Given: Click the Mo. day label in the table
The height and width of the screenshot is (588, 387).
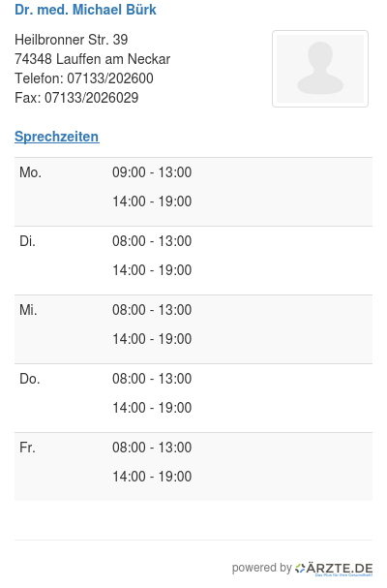Looking at the screenshot, I should pos(30,172).
